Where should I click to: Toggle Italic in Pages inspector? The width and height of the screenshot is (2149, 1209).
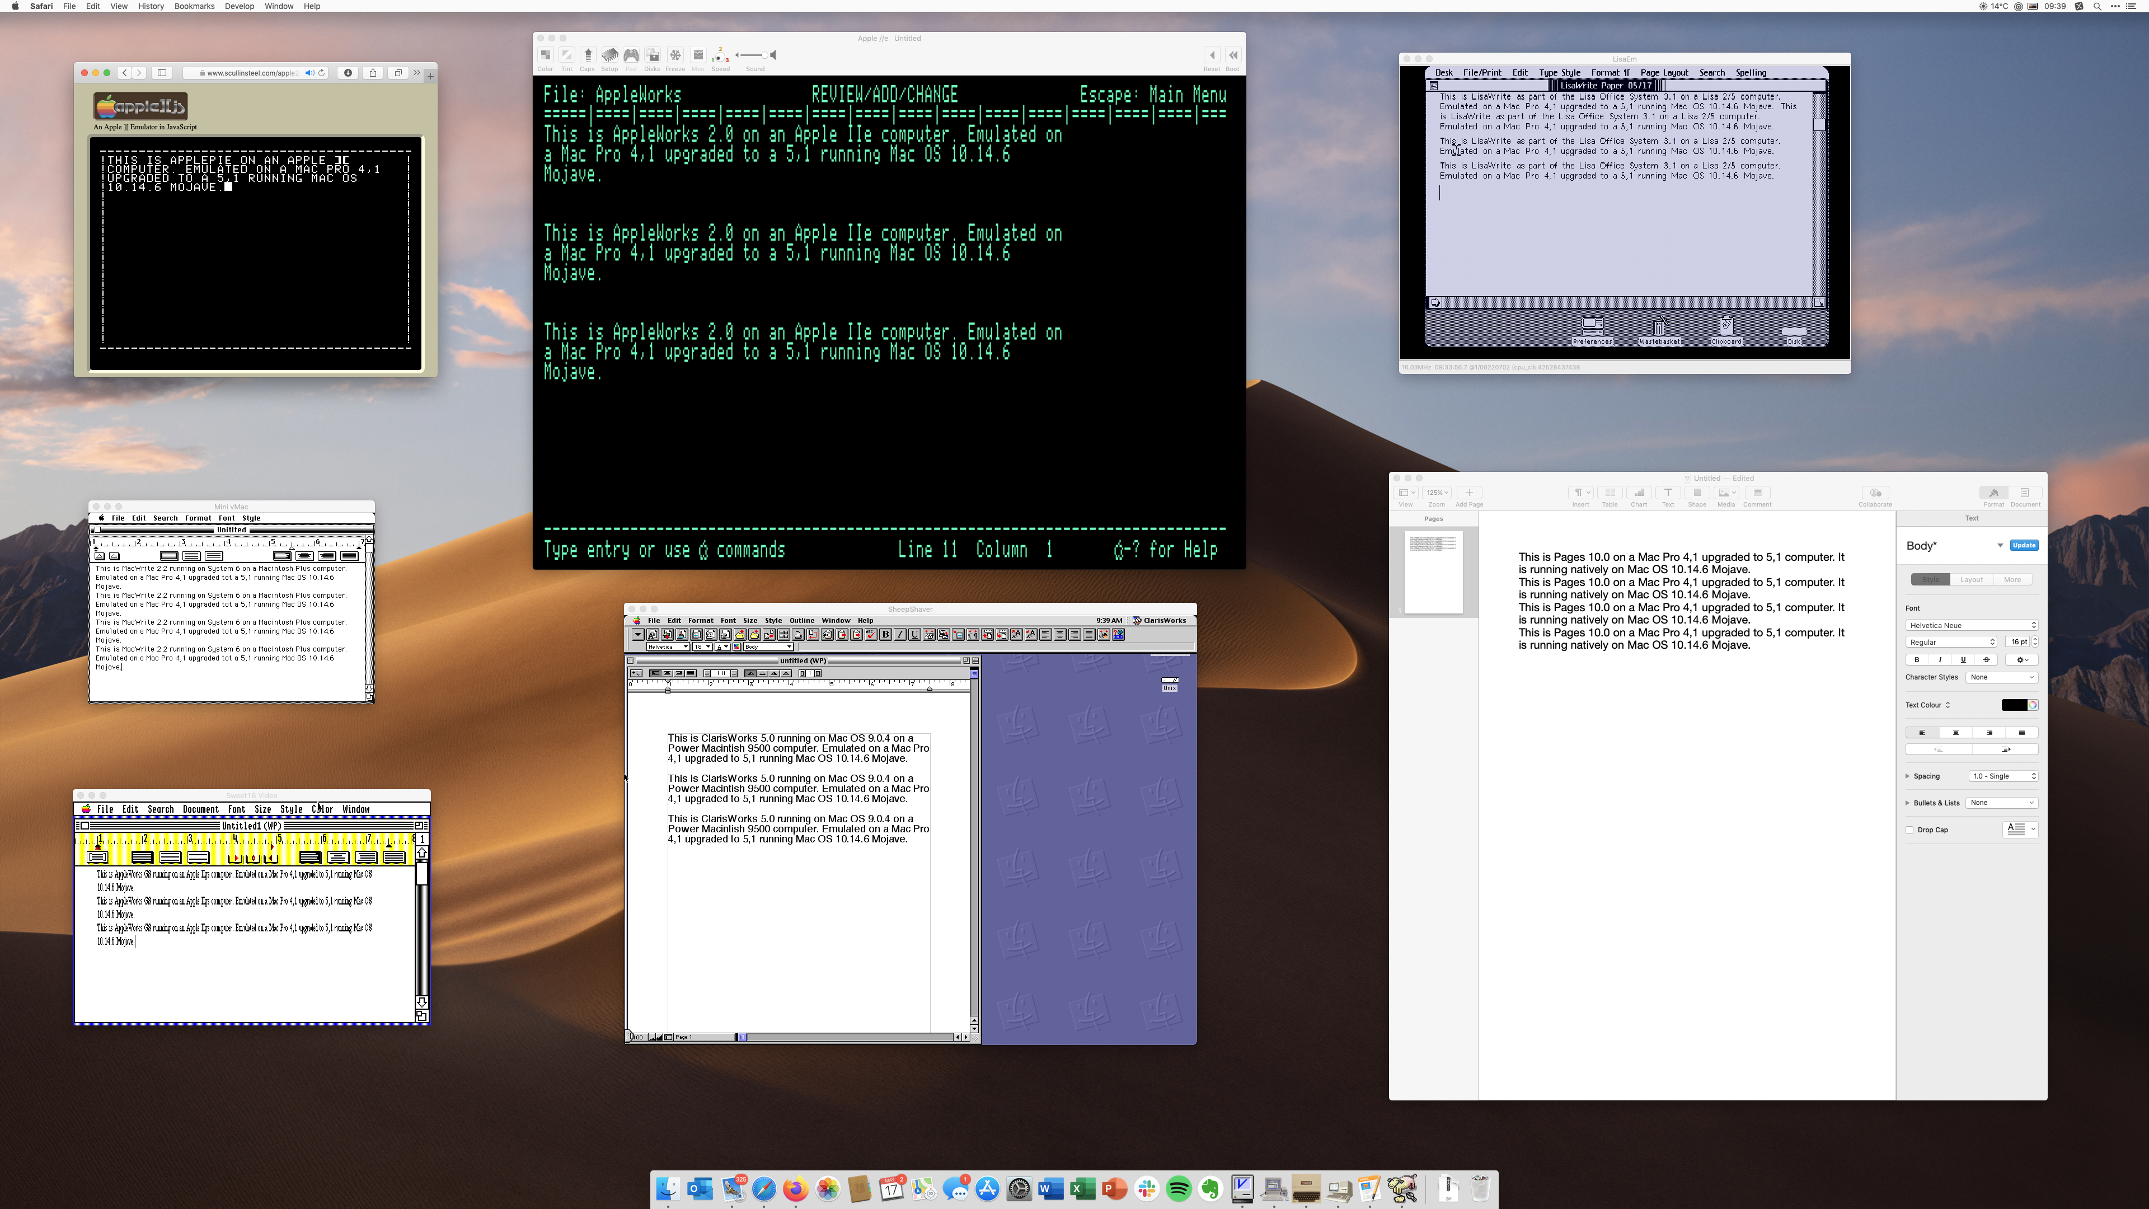tap(1940, 659)
